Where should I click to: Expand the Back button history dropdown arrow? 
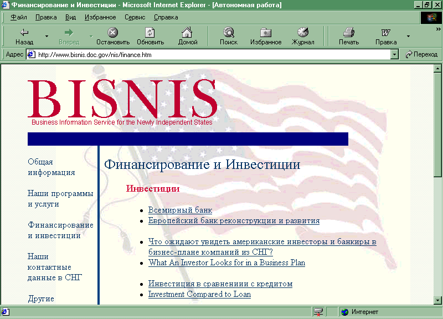[x=47, y=37]
